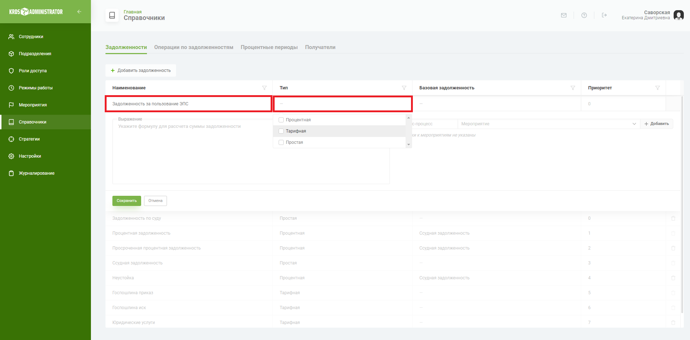Click the Журналирование clipboard icon
This screenshot has width=690, height=340.
11,173
